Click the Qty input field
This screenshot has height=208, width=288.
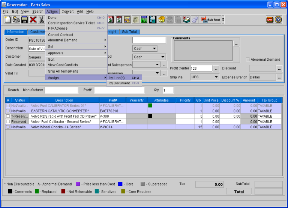tap(168, 90)
